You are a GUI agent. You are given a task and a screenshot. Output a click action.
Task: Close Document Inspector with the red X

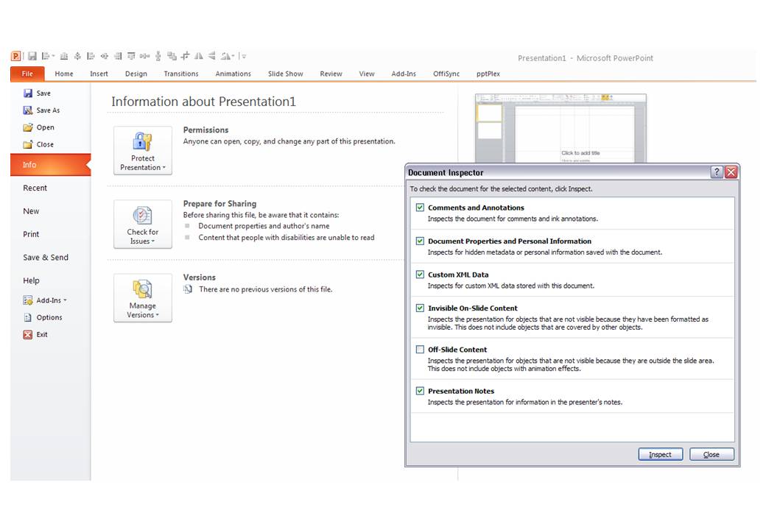coord(731,172)
